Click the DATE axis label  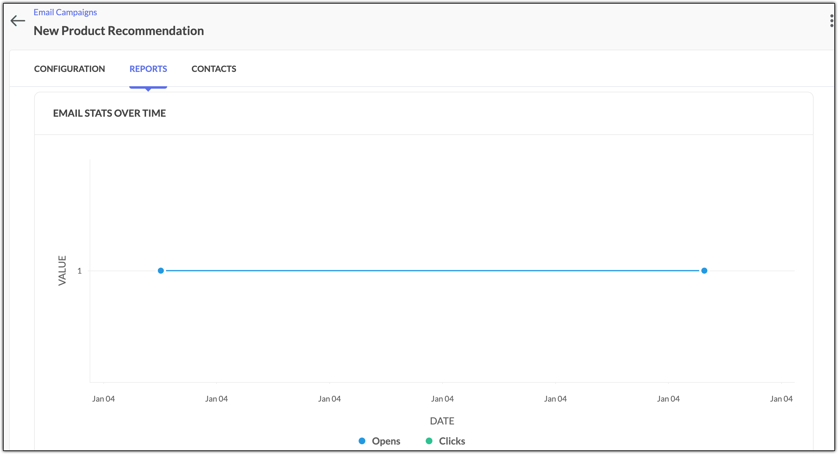coord(442,421)
